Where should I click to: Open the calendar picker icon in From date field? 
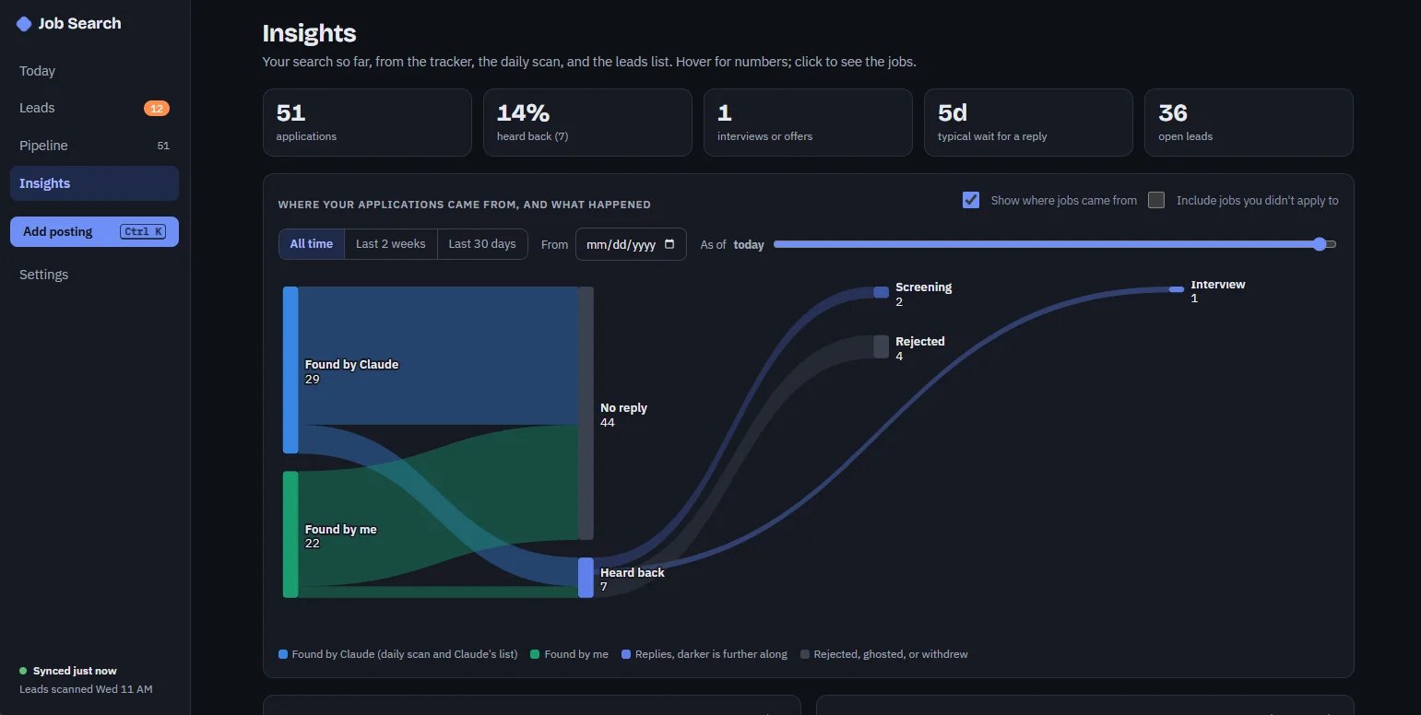(669, 244)
